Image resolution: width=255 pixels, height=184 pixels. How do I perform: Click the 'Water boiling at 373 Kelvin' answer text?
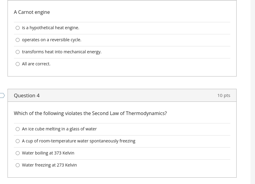click(x=48, y=153)
